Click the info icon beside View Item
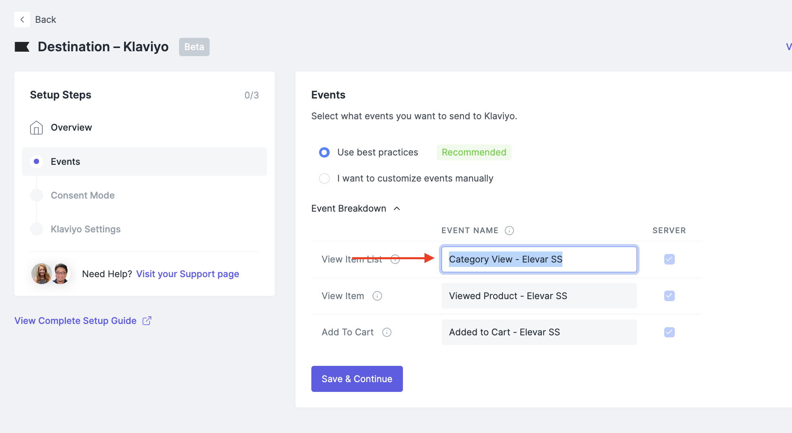Image resolution: width=792 pixels, height=433 pixels. [377, 296]
